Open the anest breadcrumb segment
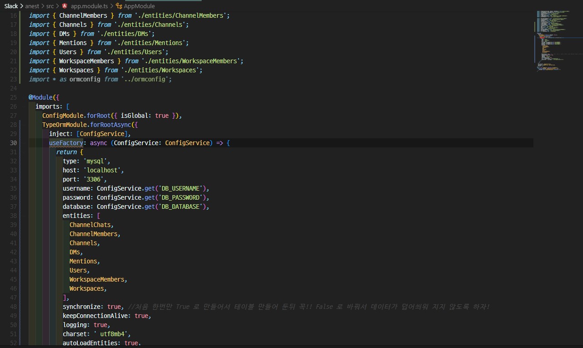Image resolution: width=583 pixels, height=348 pixels. 32,6
